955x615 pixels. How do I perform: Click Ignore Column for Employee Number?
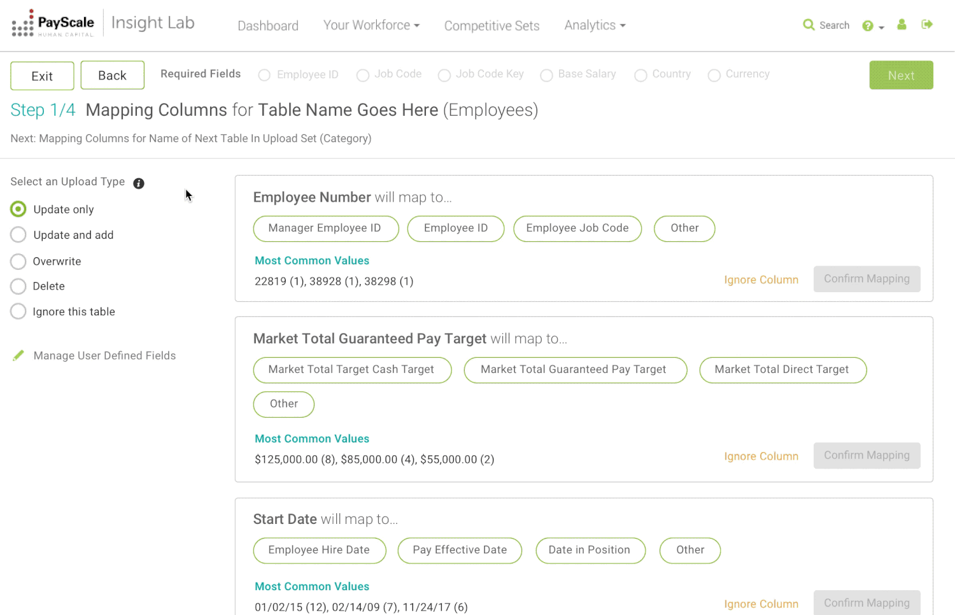tap(761, 279)
